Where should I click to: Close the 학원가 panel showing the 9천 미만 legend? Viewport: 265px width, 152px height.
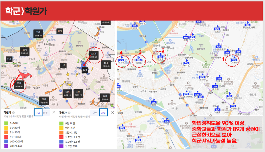click(112, 113)
